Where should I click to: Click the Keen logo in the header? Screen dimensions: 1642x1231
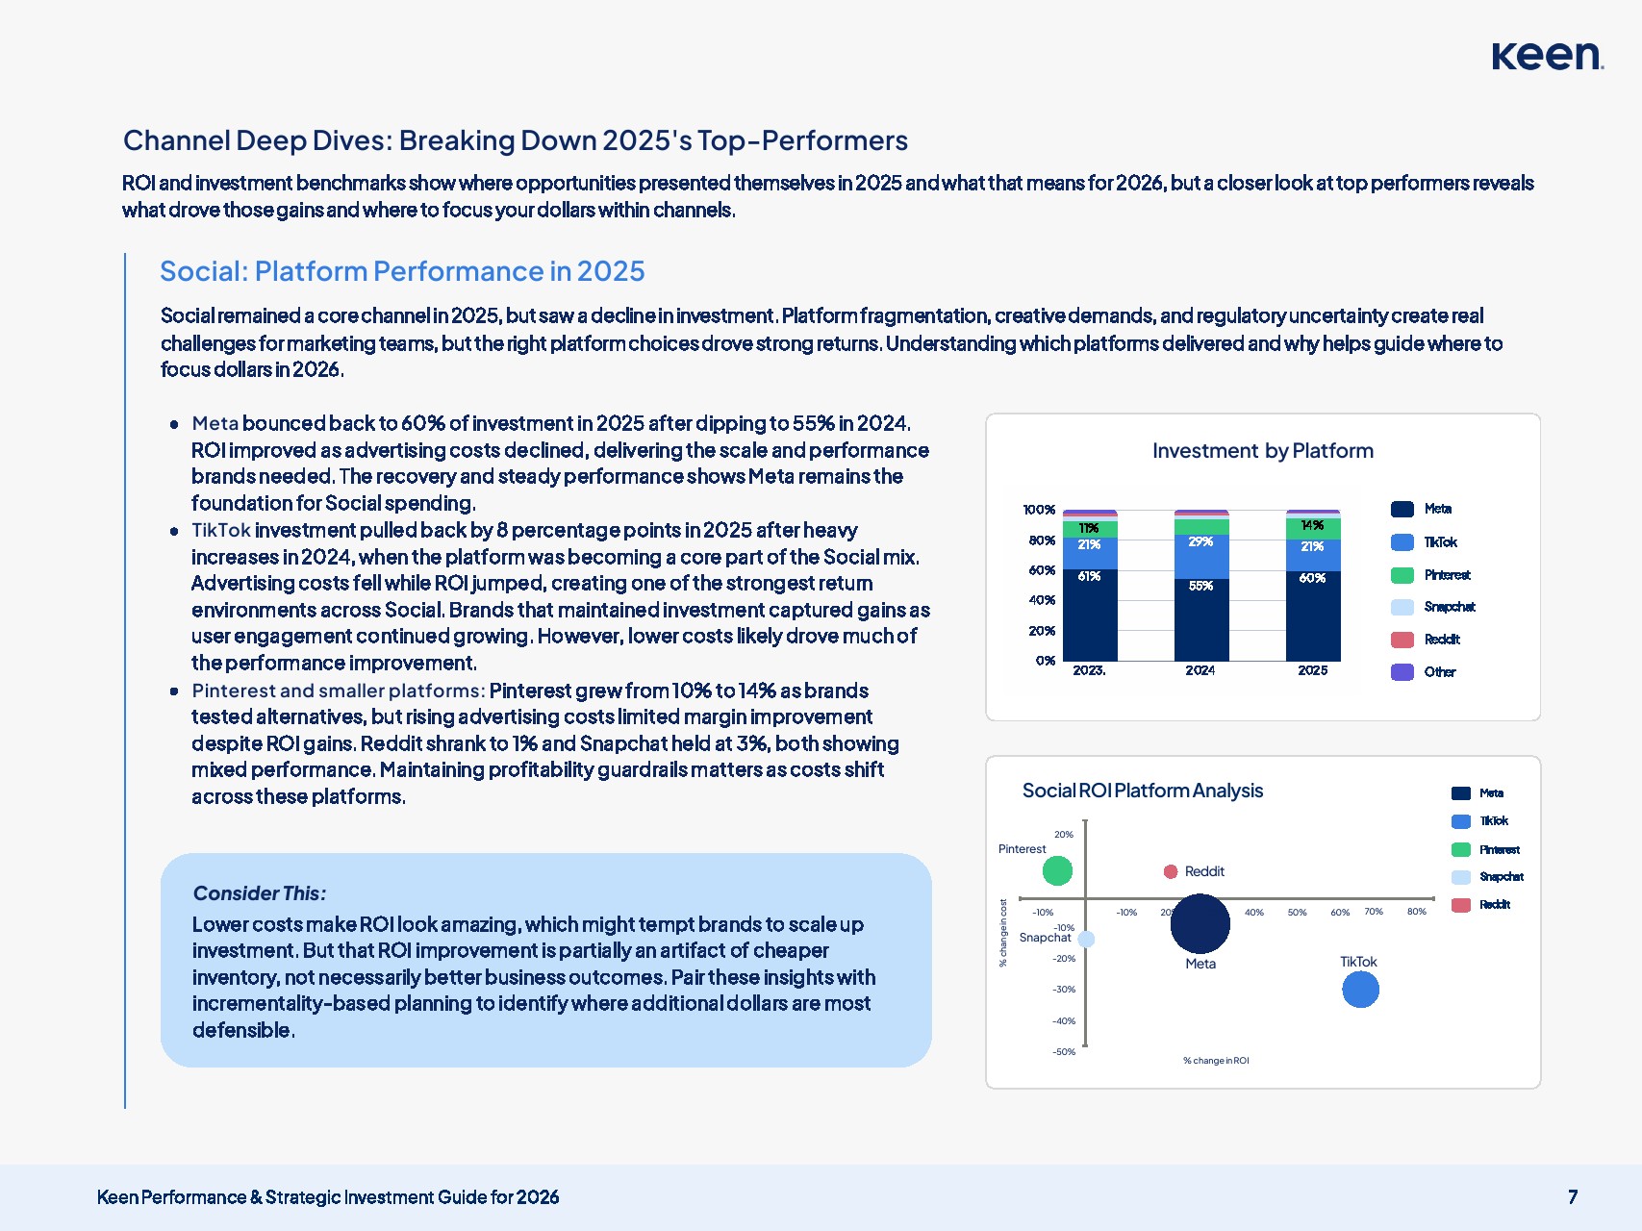click(1546, 56)
